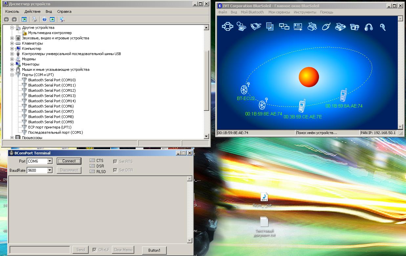Open the Port COM6 dropdown
Image resolution: width=406 pixels, height=256 pixels.
pyautogui.click(x=50, y=161)
